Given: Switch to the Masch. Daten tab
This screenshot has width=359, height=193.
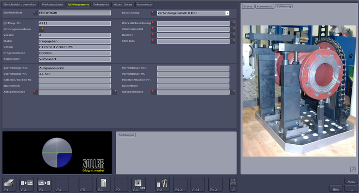Looking at the screenshot, I should tap(123, 4).
